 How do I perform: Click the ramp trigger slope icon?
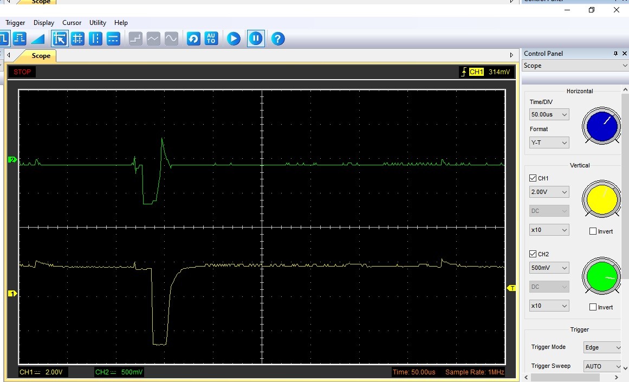pos(37,38)
